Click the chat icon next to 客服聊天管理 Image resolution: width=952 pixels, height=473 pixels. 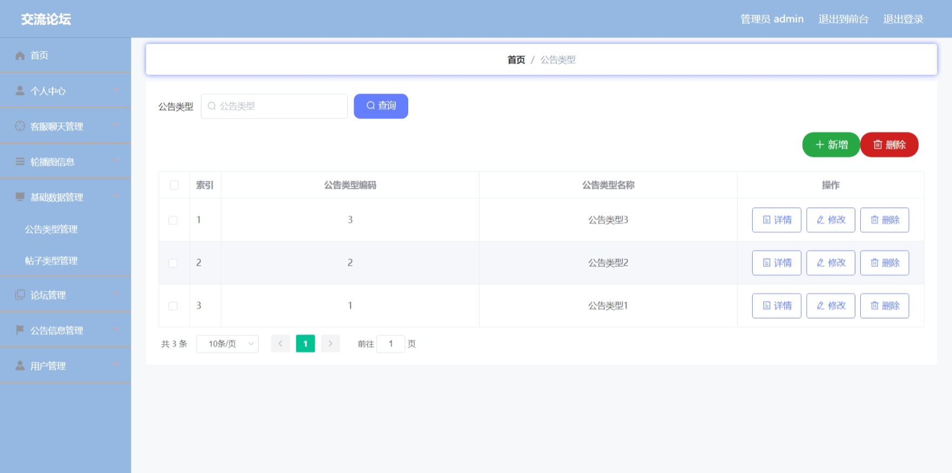pos(20,126)
